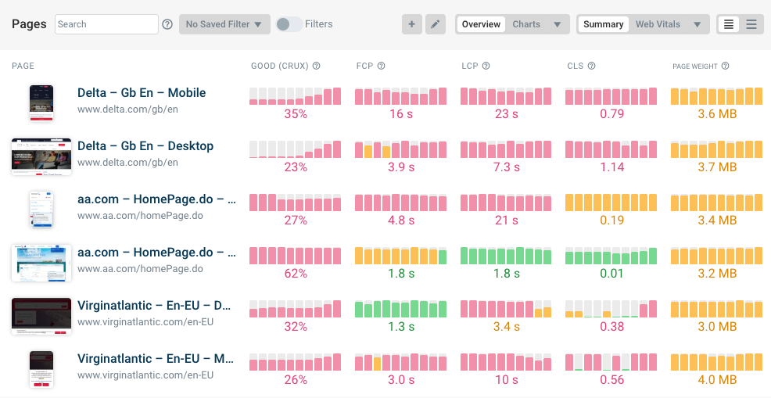Click the help icon beside CLS column
Viewport: 771px width, 398px height.
click(591, 66)
